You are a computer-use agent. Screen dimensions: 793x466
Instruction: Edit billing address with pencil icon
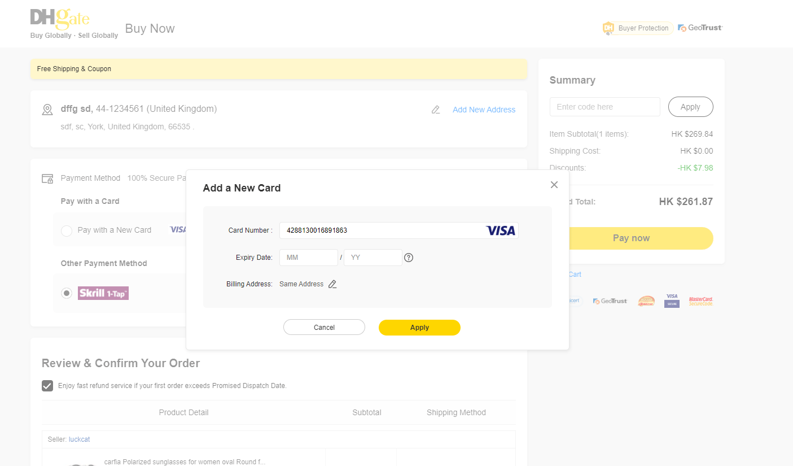click(332, 284)
